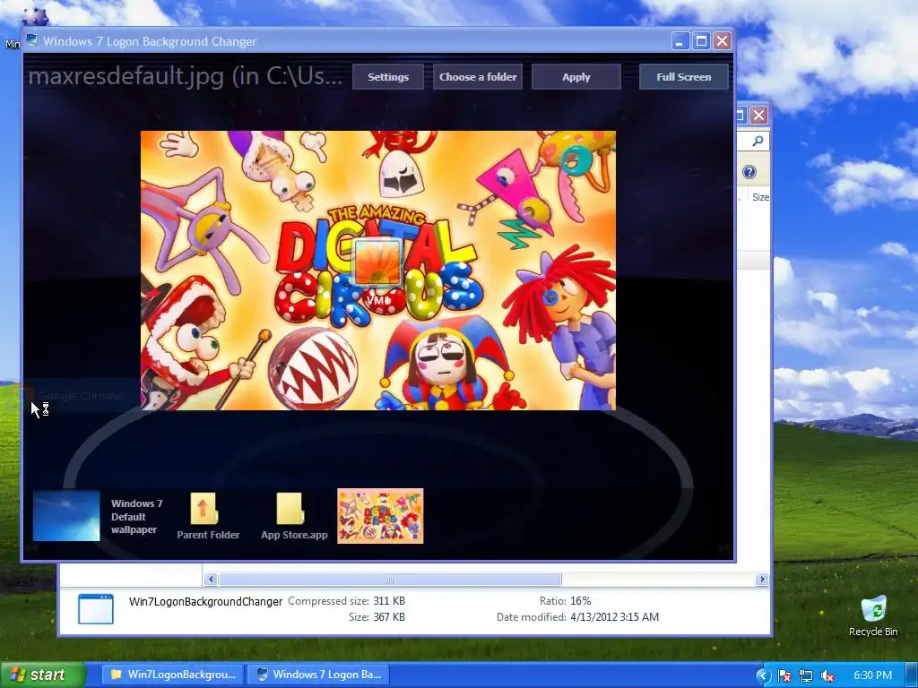Click the Size column header in Explorer

click(760, 197)
